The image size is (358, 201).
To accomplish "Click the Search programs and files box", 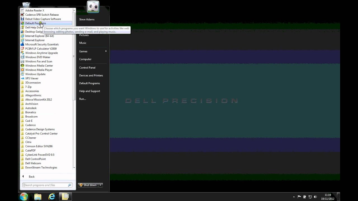I will (46, 185).
